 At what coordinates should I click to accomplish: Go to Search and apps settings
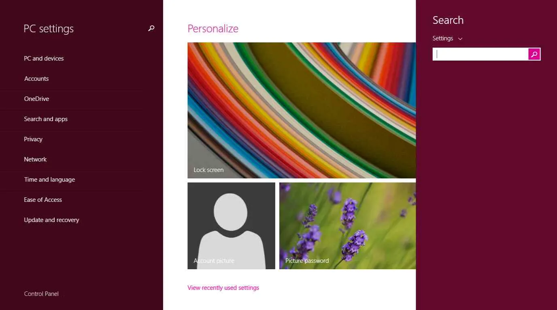click(x=46, y=119)
